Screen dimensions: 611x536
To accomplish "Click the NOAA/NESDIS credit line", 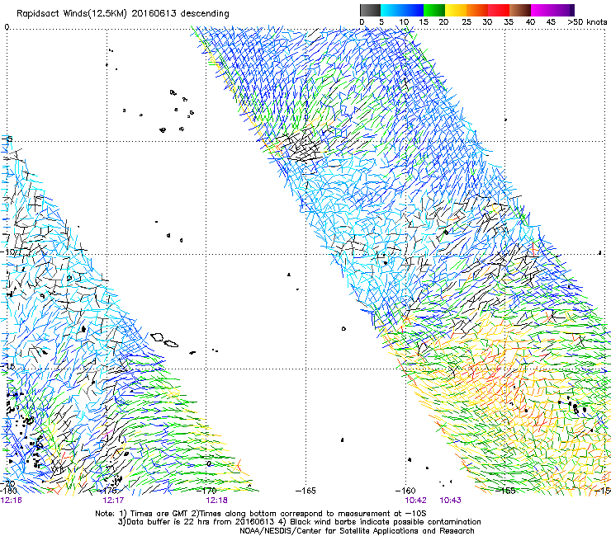I will point(357,531).
